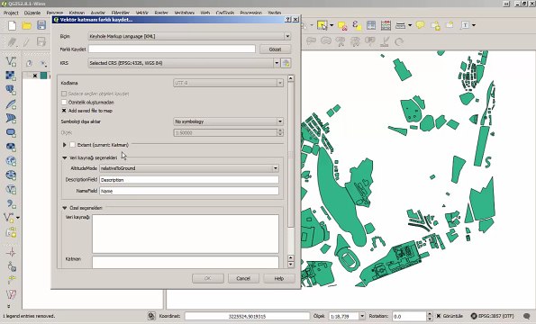
Task: Toggle layer visibility checkbox in layers panel
Action: point(35,76)
